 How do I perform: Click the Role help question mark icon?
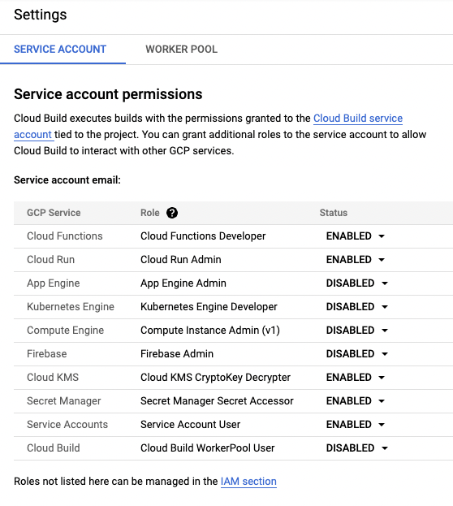(172, 213)
